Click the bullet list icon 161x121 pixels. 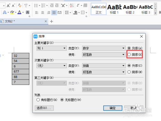[x=36, y=5]
